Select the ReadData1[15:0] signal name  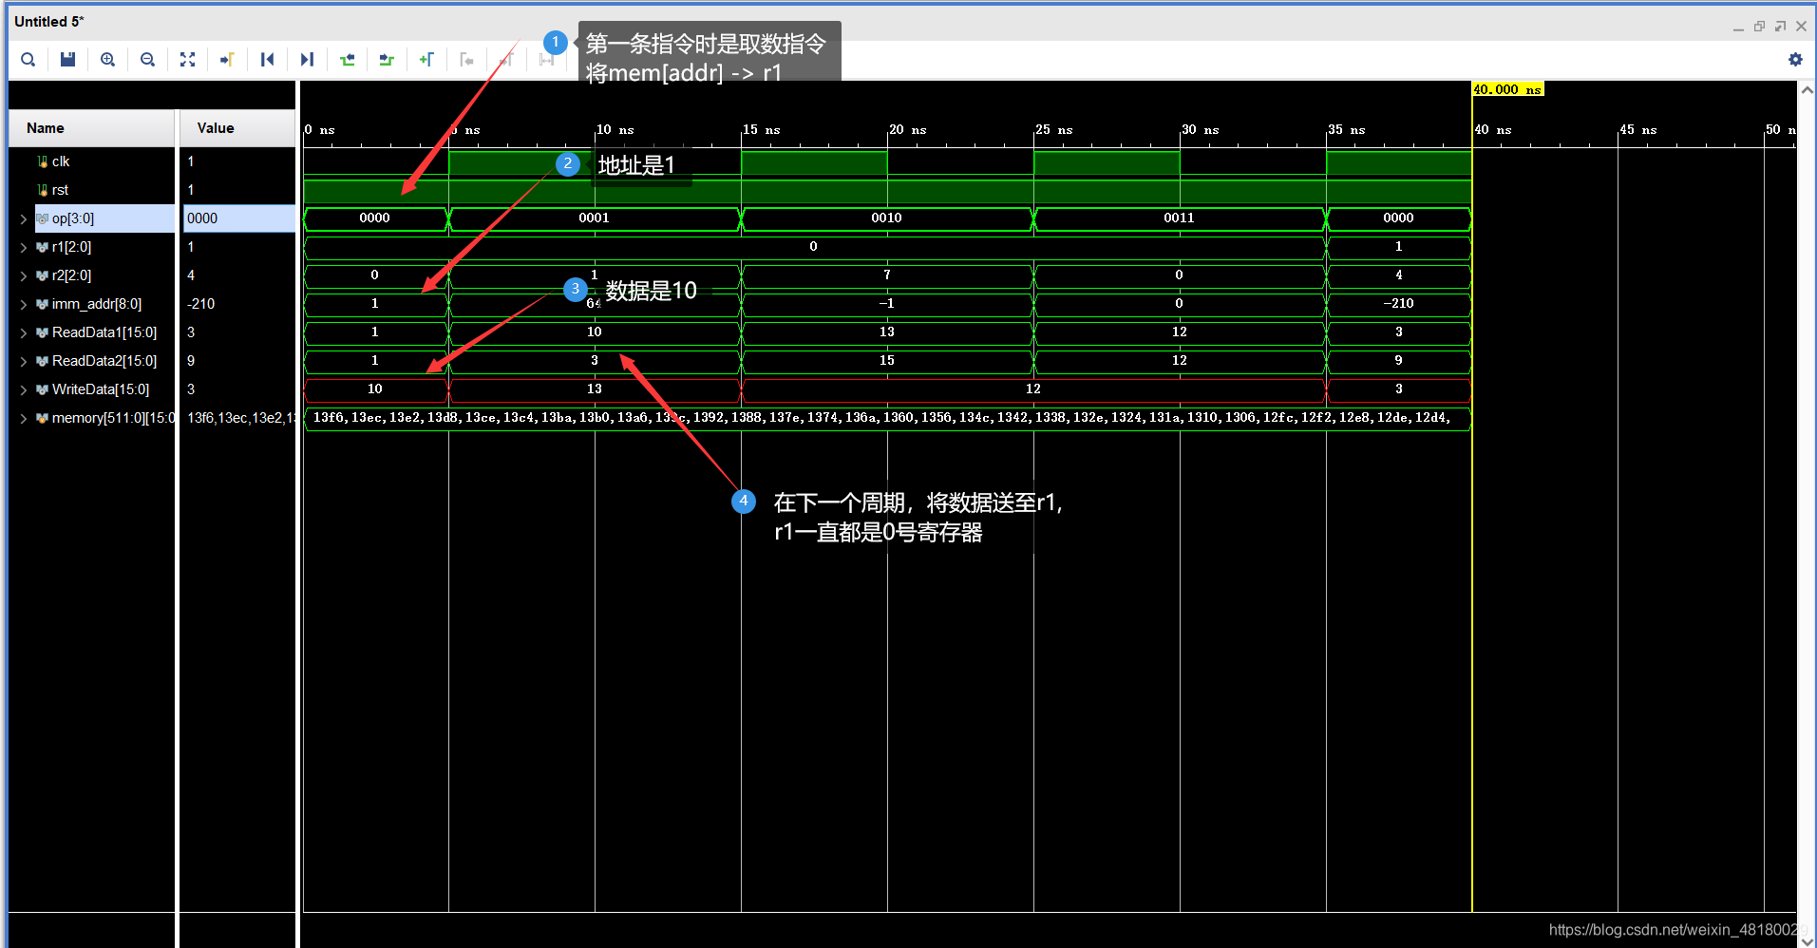pos(104,332)
